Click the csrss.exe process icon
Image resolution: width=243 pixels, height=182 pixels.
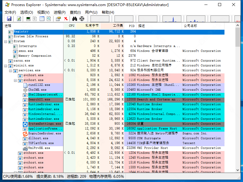coord(10,61)
